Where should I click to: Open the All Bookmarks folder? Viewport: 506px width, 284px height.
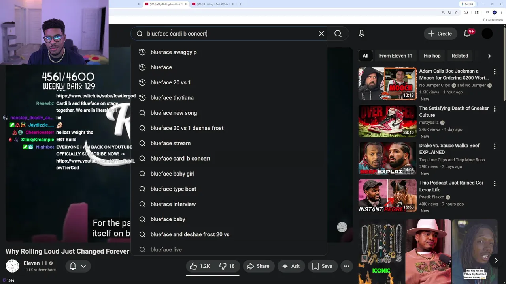tap(493, 20)
